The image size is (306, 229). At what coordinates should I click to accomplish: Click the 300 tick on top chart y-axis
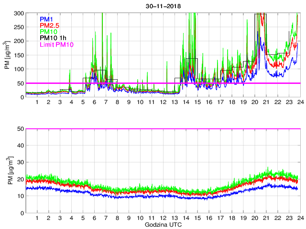coord(18,13)
